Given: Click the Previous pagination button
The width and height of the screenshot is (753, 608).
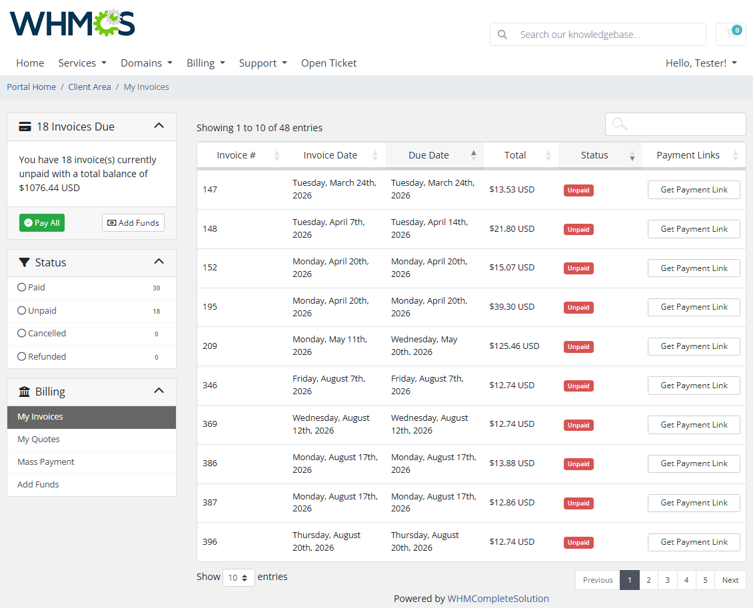Looking at the screenshot, I should click(598, 580).
